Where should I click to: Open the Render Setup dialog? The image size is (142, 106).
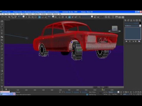pos(117,17)
